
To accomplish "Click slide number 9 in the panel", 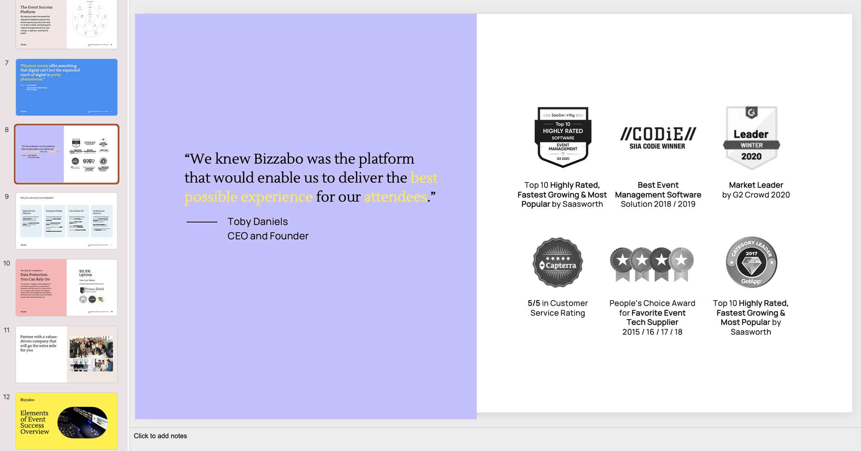I will (7, 196).
